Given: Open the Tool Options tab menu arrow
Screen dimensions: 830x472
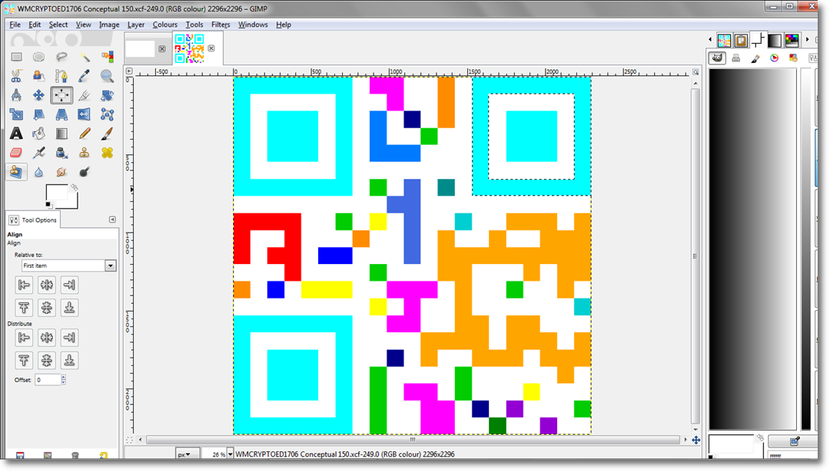Looking at the screenshot, I should pos(112,219).
